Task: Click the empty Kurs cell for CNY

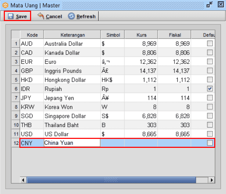Action: click(x=141, y=143)
